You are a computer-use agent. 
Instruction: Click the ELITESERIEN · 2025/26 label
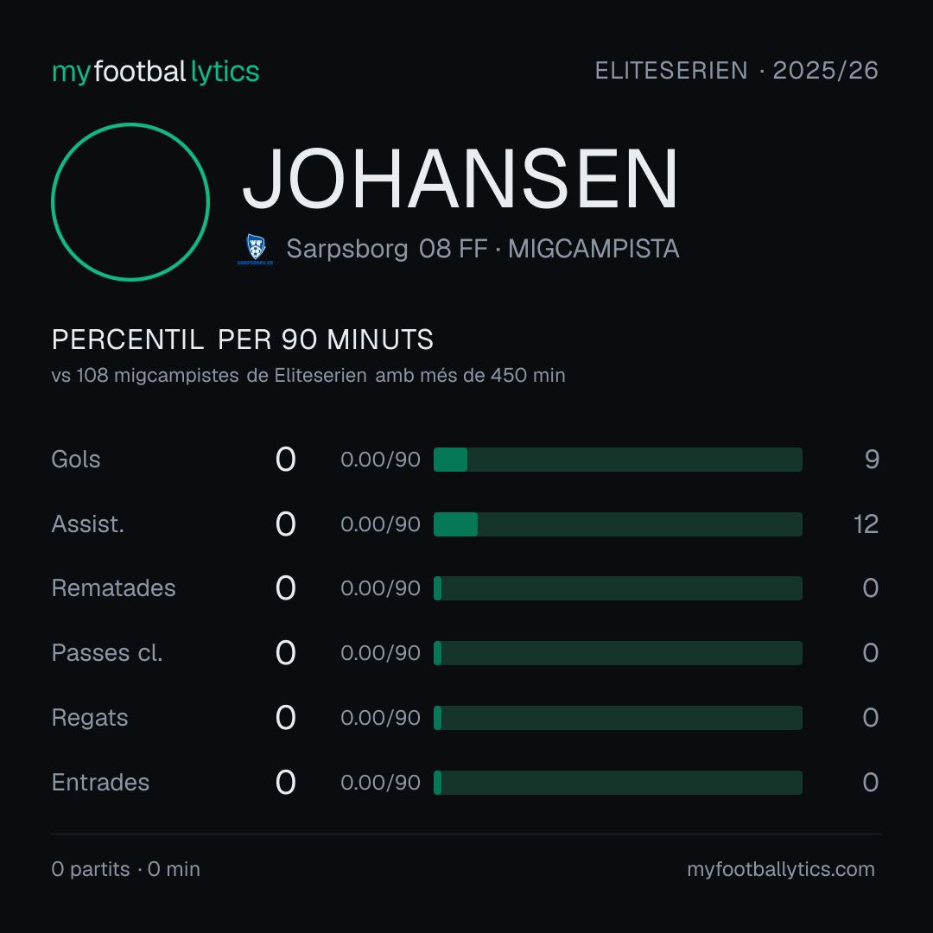[x=737, y=71]
